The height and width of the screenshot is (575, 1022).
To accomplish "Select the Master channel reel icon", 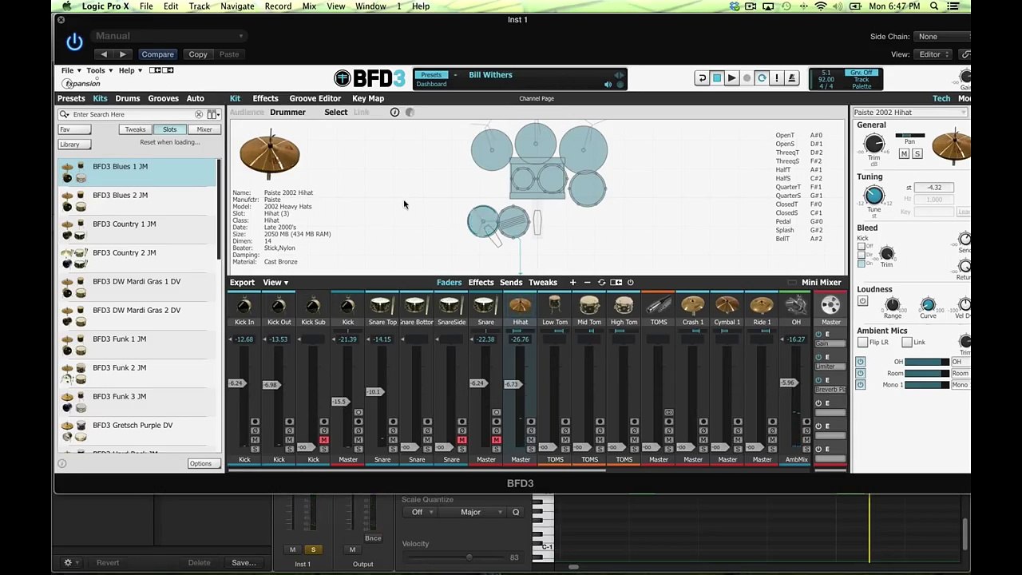I will (830, 306).
